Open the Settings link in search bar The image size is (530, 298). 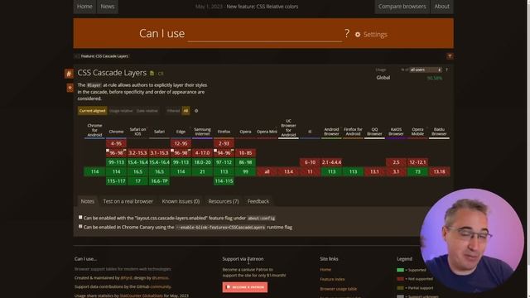pos(375,35)
